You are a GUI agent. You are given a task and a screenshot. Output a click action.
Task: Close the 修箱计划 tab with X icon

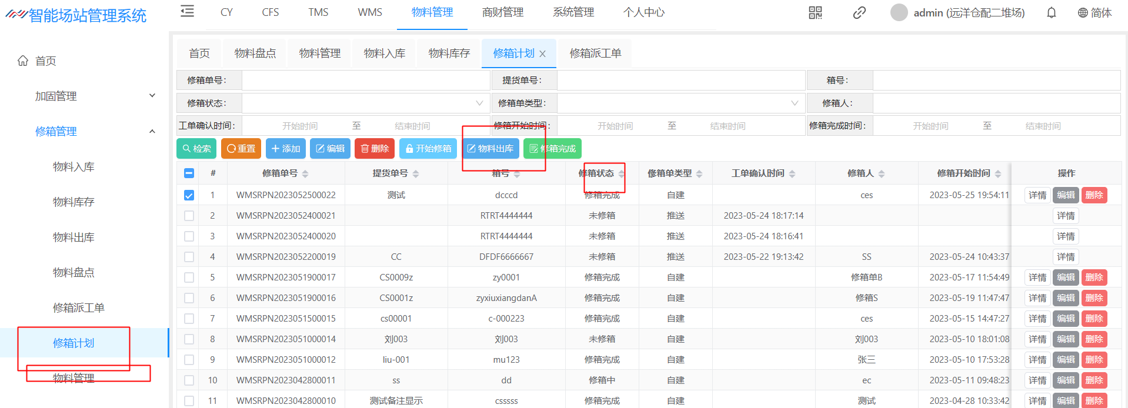coord(542,53)
